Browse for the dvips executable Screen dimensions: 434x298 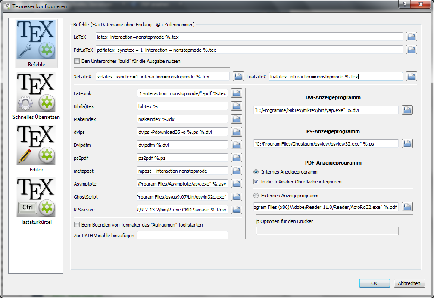pos(236,132)
